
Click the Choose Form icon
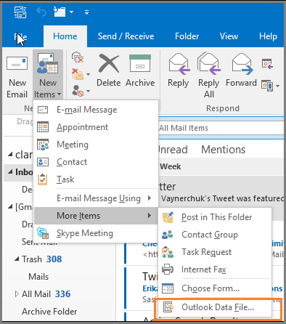(x=168, y=288)
